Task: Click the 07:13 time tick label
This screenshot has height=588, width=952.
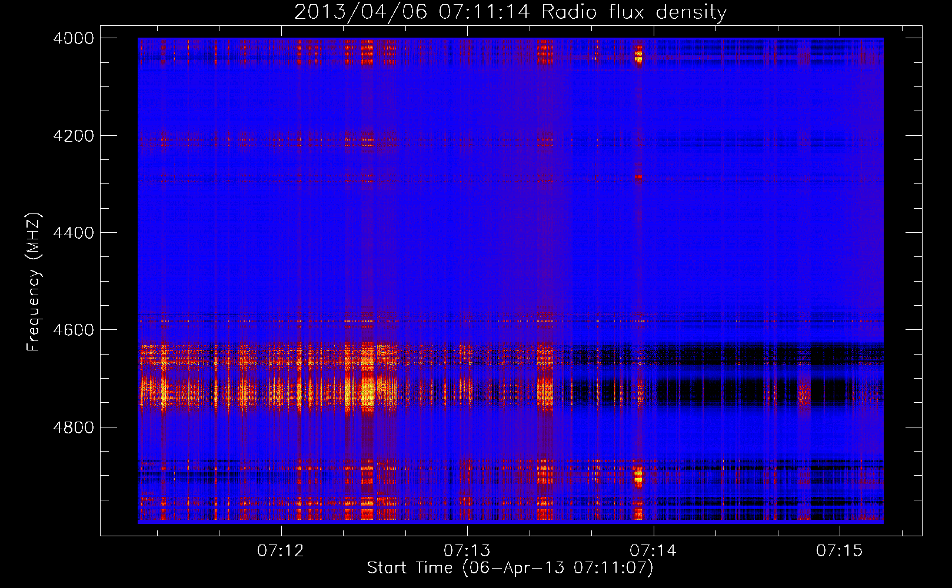Action: [467, 551]
